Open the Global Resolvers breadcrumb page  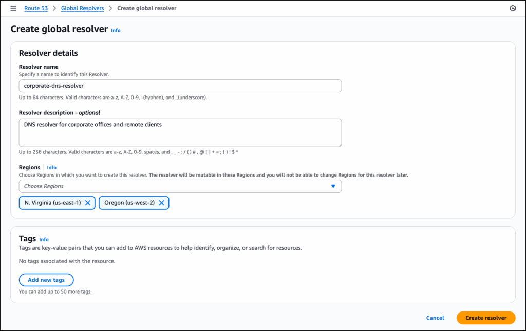(x=82, y=8)
